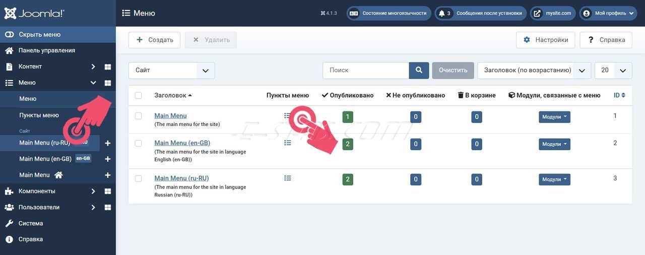Check the Main Menu row checkbox
This screenshot has height=255, width=645.
click(x=139, y=116)
